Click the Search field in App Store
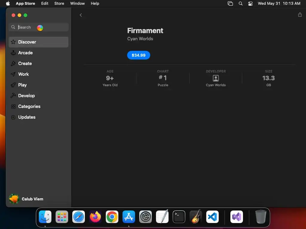This screenshot has height=229, width=306. point(39,27)
